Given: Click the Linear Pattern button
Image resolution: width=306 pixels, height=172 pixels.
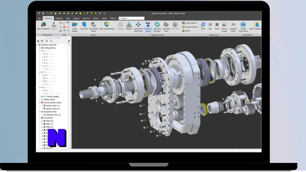Looking at the screenshot, I should [x=190, y=23].
